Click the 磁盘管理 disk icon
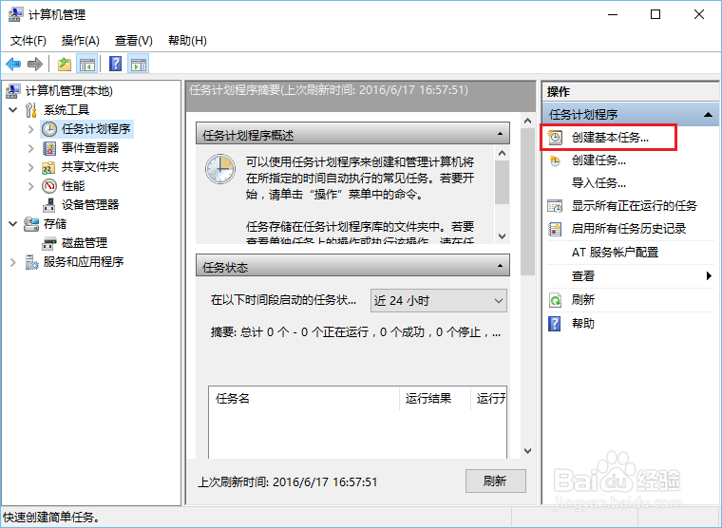722x528 pixels. pyautogui.click(x=48, y=242)
